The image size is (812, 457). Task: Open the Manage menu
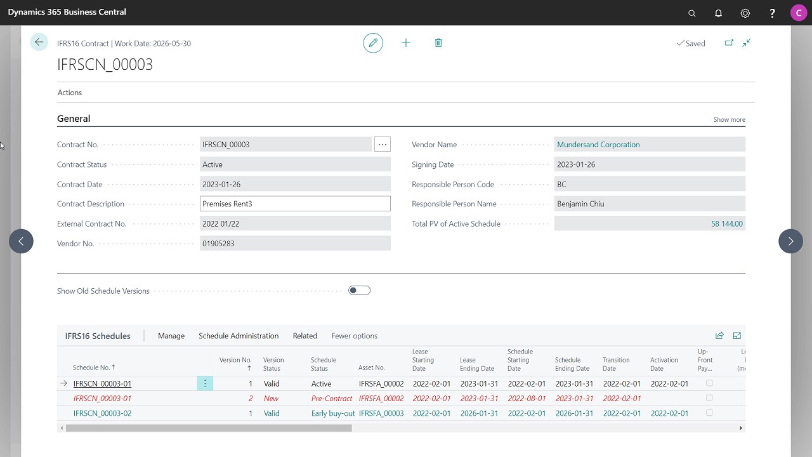(171, 336)
